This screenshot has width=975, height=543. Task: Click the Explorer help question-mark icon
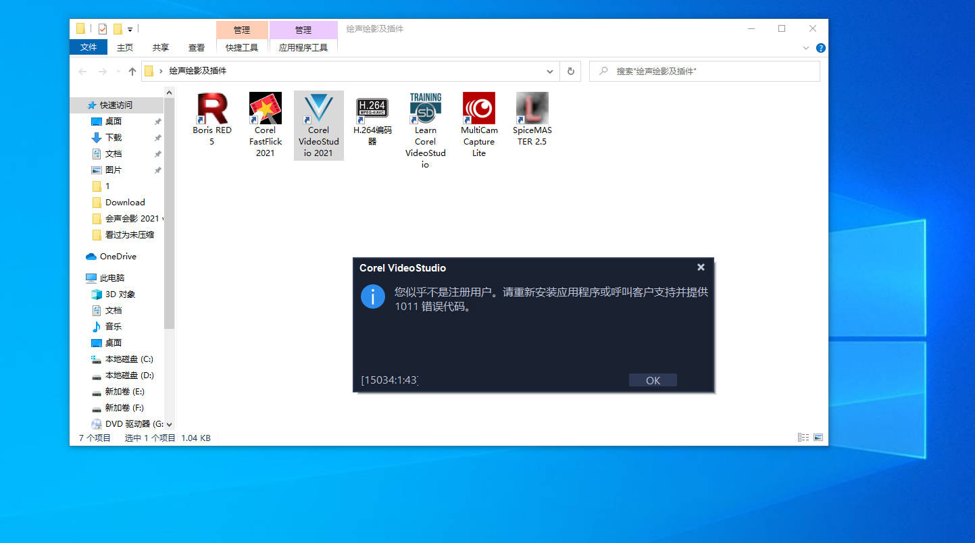821,48
